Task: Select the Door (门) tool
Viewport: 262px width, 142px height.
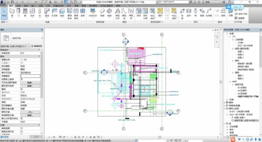Action: (x=18, y=13)
